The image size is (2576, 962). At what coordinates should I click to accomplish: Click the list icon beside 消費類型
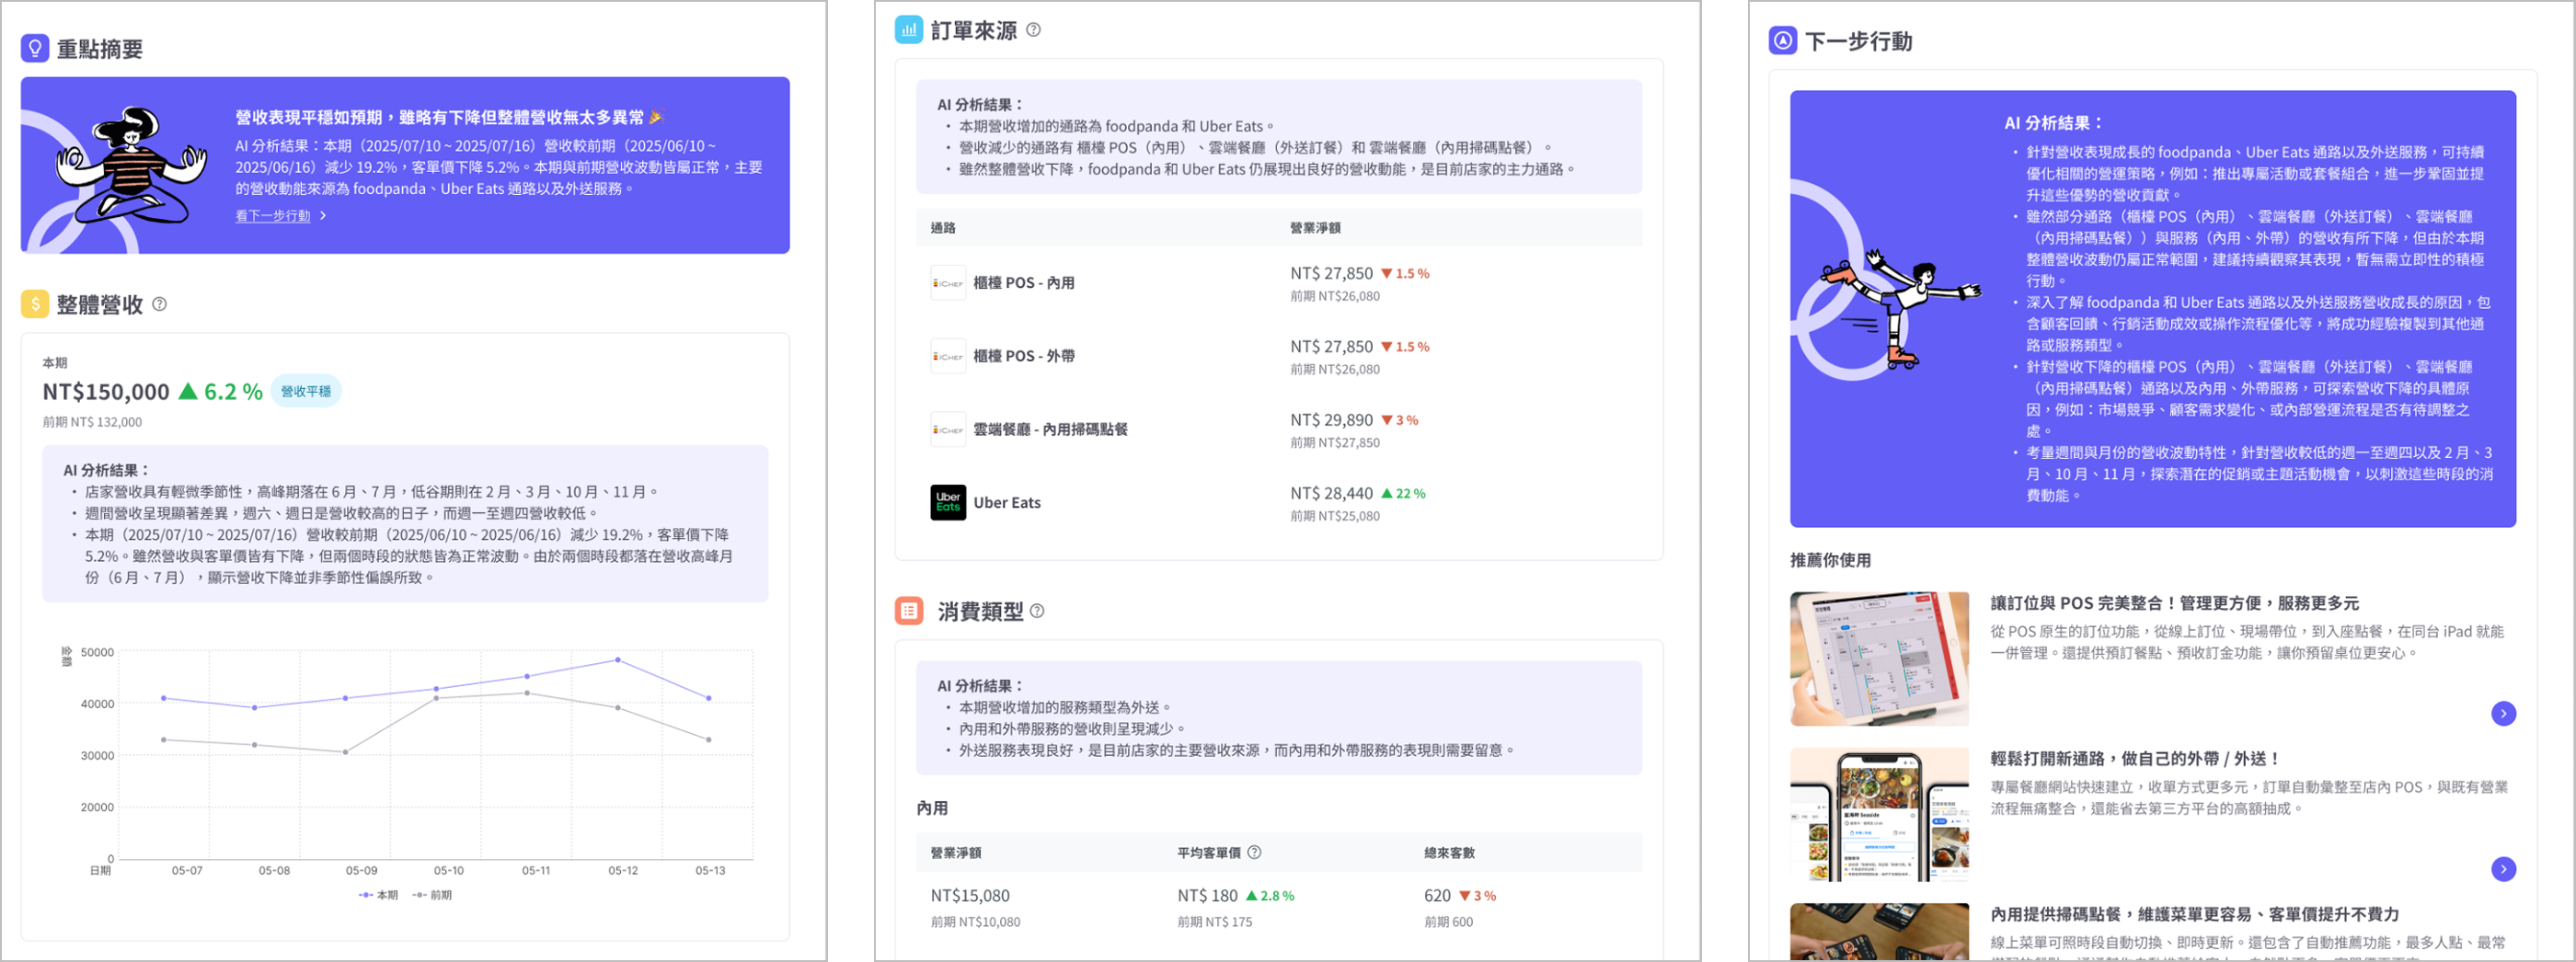[908, 610]
